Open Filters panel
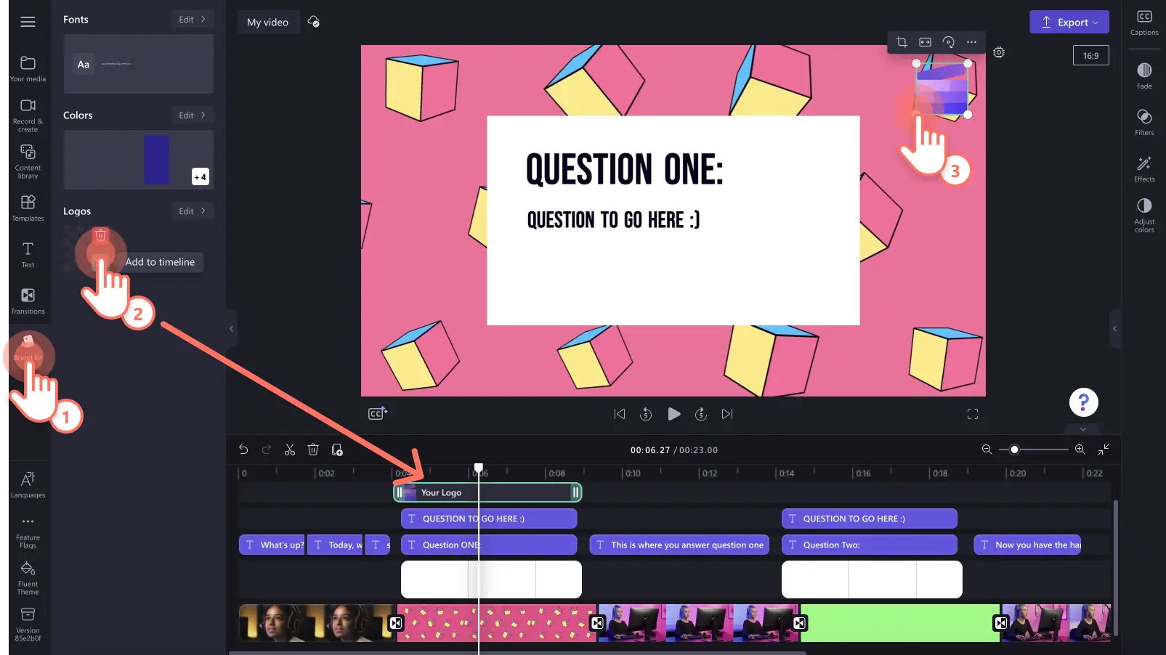Viewport: 1166px width, 655px height. click(1144, 122)
